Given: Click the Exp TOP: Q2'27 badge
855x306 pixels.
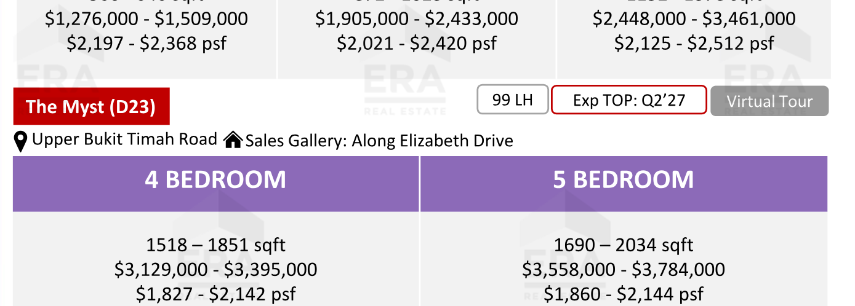Looking at the screenshot, I should pyautogui.click(x=628, y=100).
